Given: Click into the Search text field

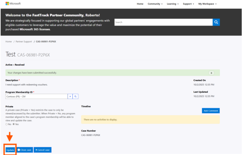Looking at the screenshot, I should (163, 22).
